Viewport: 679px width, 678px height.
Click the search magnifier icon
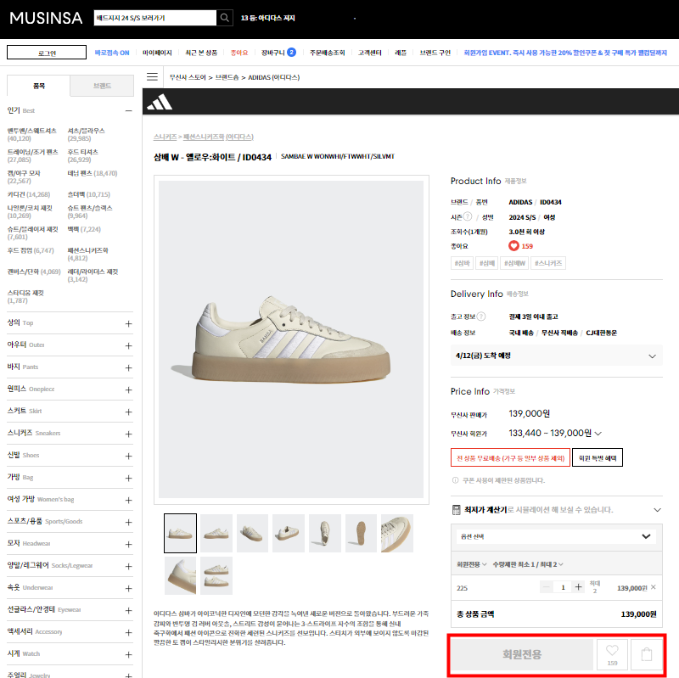click(x=224, y=18)
